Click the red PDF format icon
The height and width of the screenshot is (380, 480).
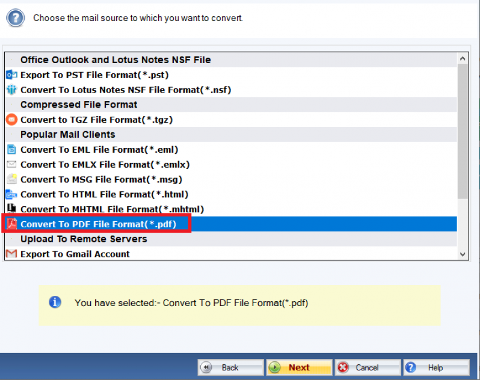pos(11,224)
